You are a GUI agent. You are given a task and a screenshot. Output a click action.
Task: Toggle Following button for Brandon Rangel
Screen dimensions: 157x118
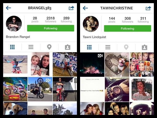[51, 28]
